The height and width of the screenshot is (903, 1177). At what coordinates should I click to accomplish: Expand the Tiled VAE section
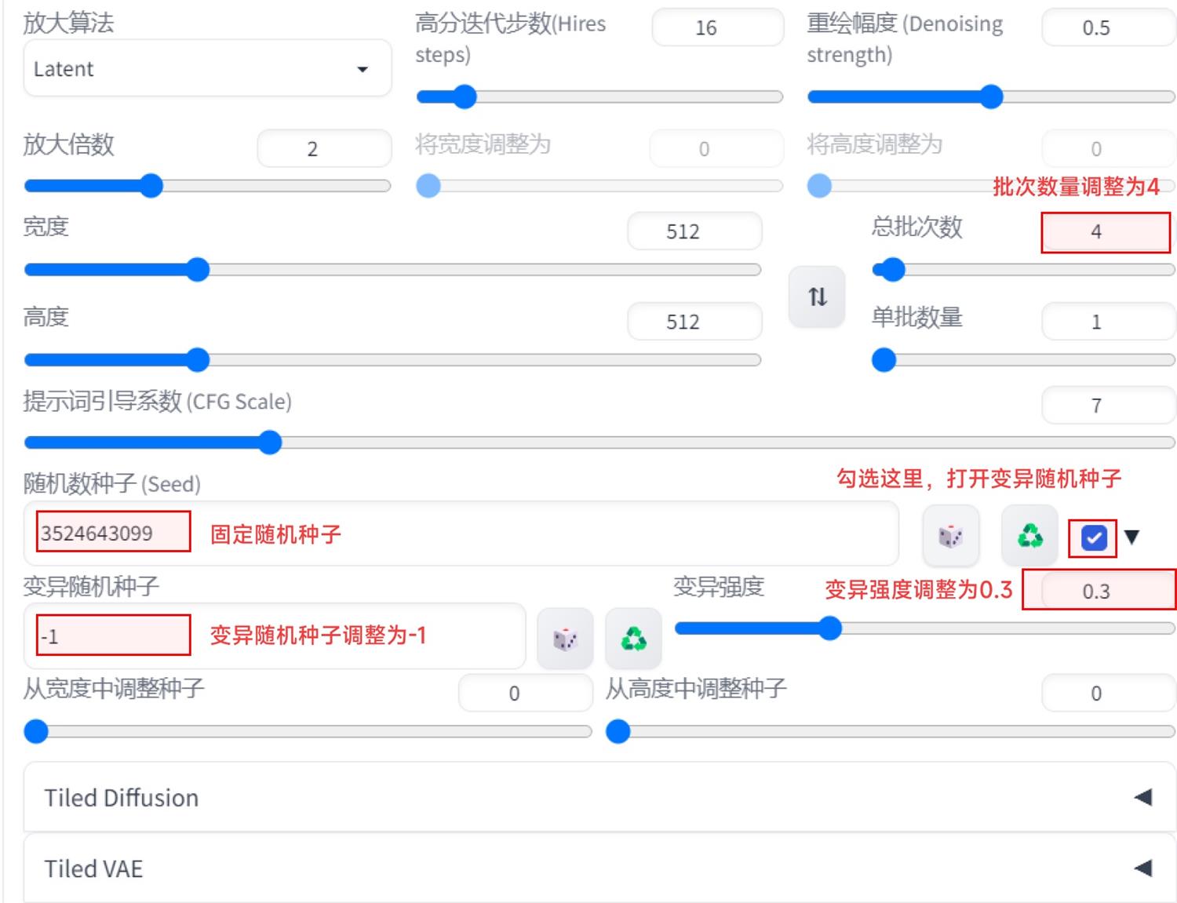coord(588,868)
